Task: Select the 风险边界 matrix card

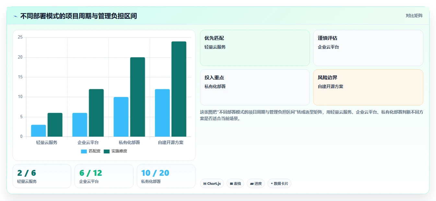Action: click(368, 87)
